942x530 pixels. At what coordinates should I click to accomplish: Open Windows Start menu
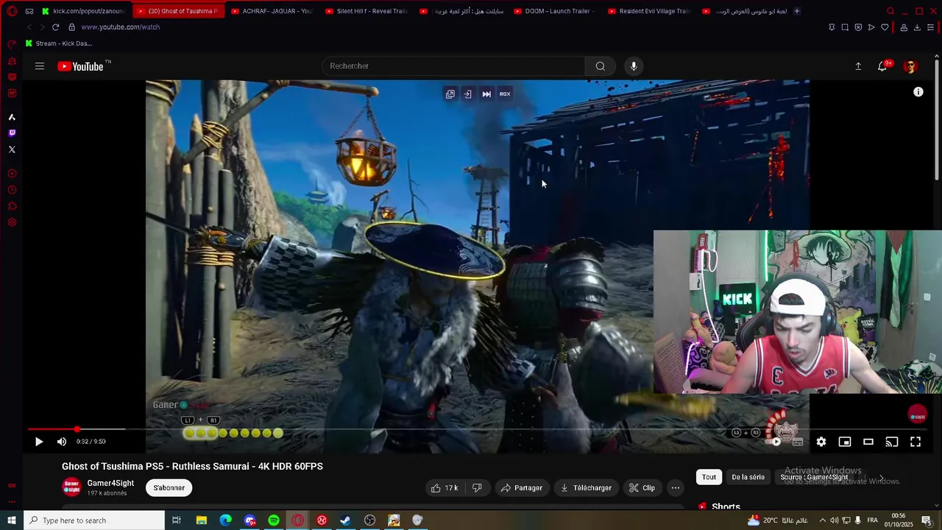coord(12,520)
